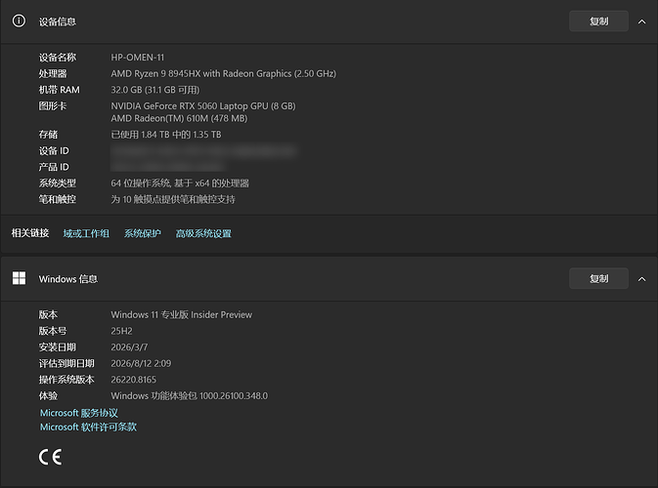This screenshot has height=488, width=658.
Task: Select the NVIDIA GeForce RTX 5060 line
Action: pos(203,106)
